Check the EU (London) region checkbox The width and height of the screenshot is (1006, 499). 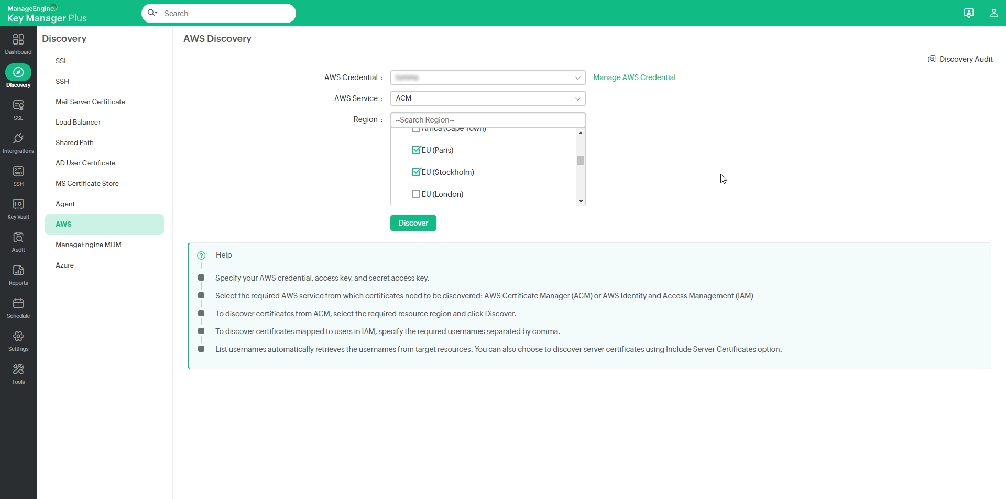coord(416,194)
